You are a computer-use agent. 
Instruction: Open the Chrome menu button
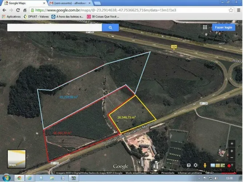239,10
